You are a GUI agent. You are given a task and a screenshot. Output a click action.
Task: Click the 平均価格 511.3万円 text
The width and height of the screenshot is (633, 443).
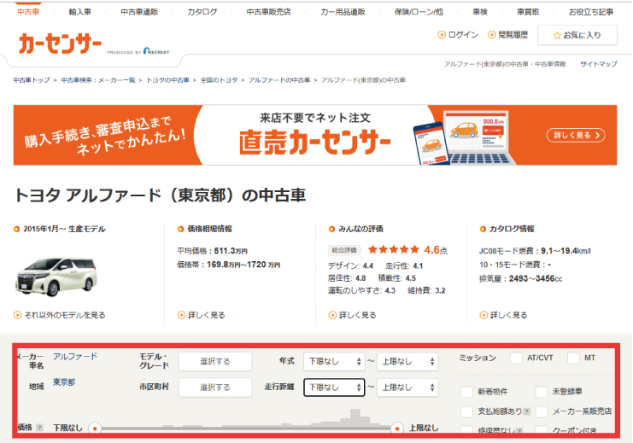point(213,251)
